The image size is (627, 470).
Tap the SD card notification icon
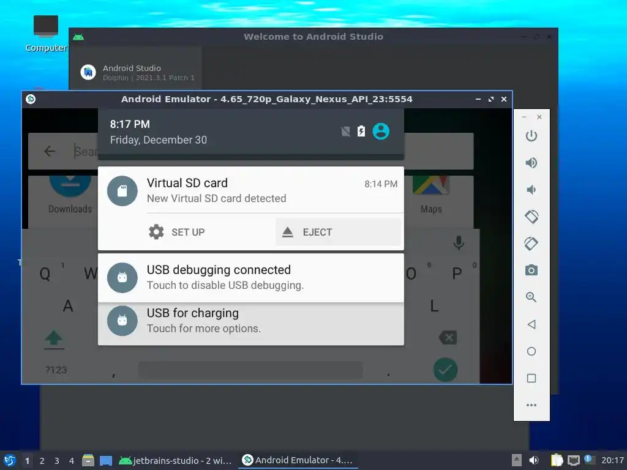coord(122,191)
